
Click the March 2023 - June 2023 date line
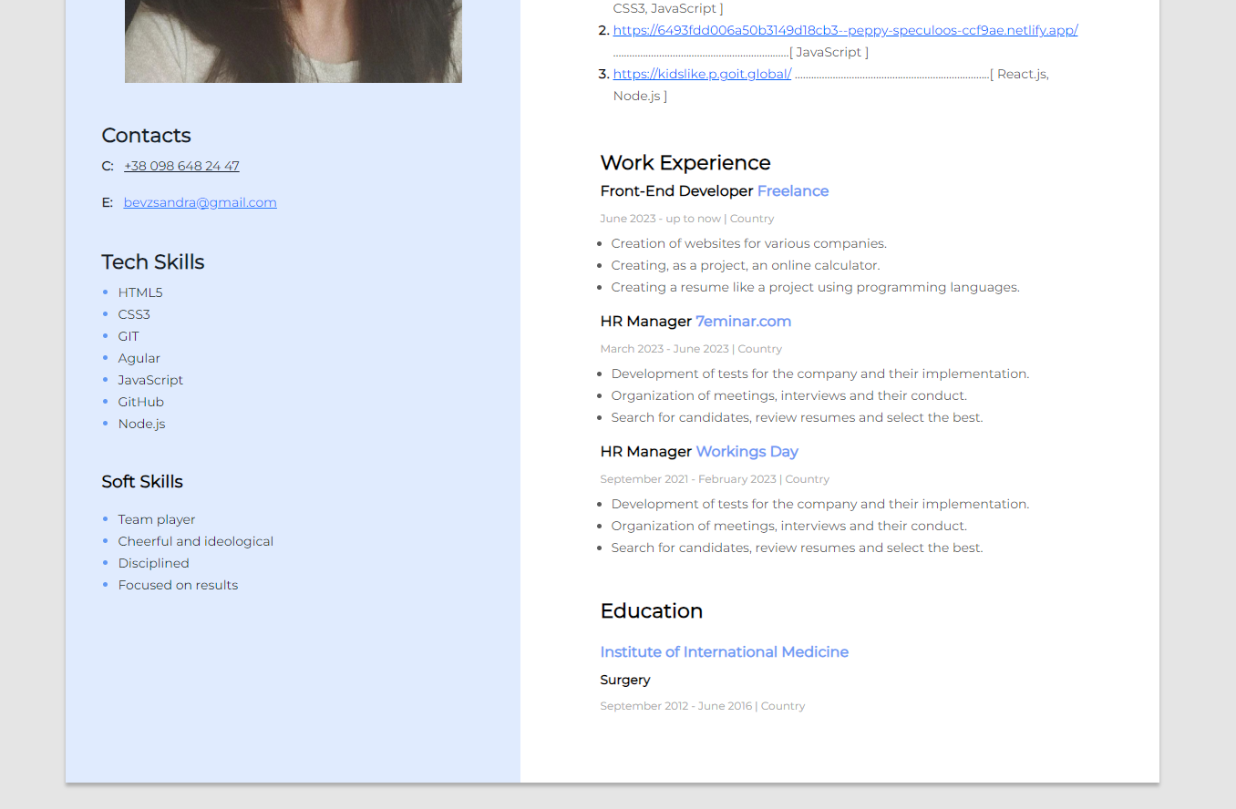click(691, 349)
